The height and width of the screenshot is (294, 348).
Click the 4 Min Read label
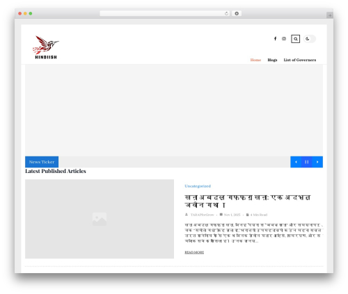tap(259, 215)
